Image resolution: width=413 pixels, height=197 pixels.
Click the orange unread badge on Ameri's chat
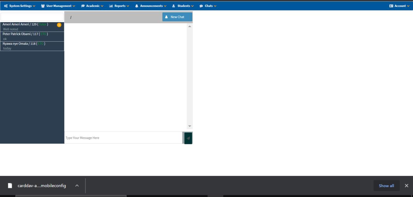[x=59, y=24]
